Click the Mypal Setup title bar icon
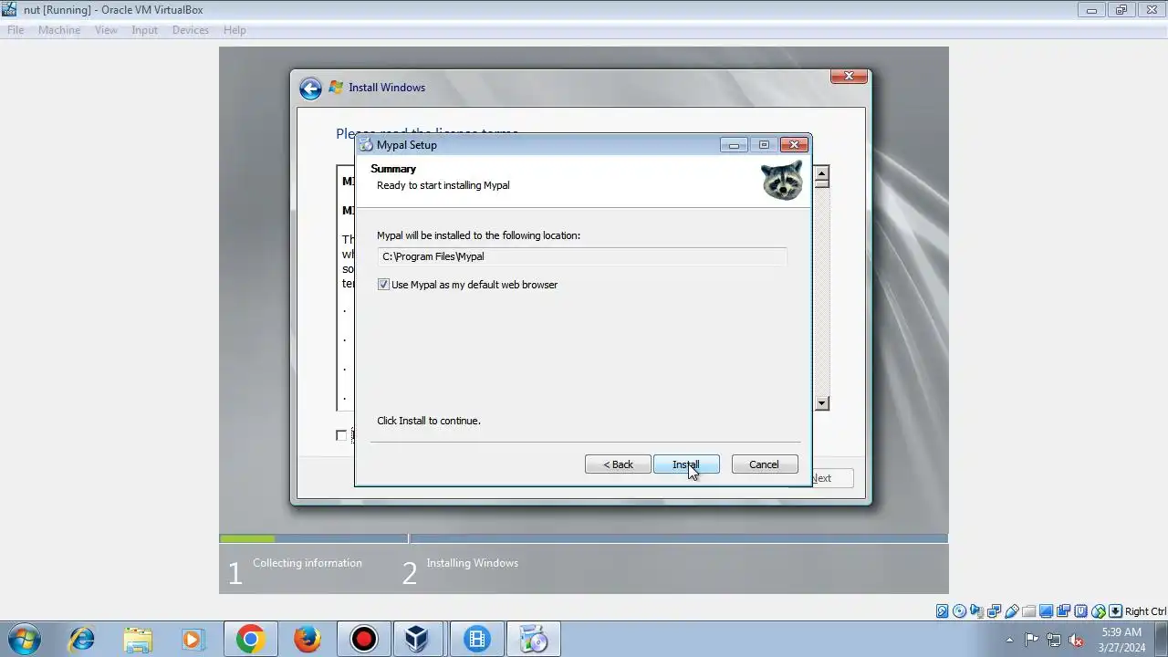Image resolution: width=1168 pixels, height=657 pixels. coord(366,144)
